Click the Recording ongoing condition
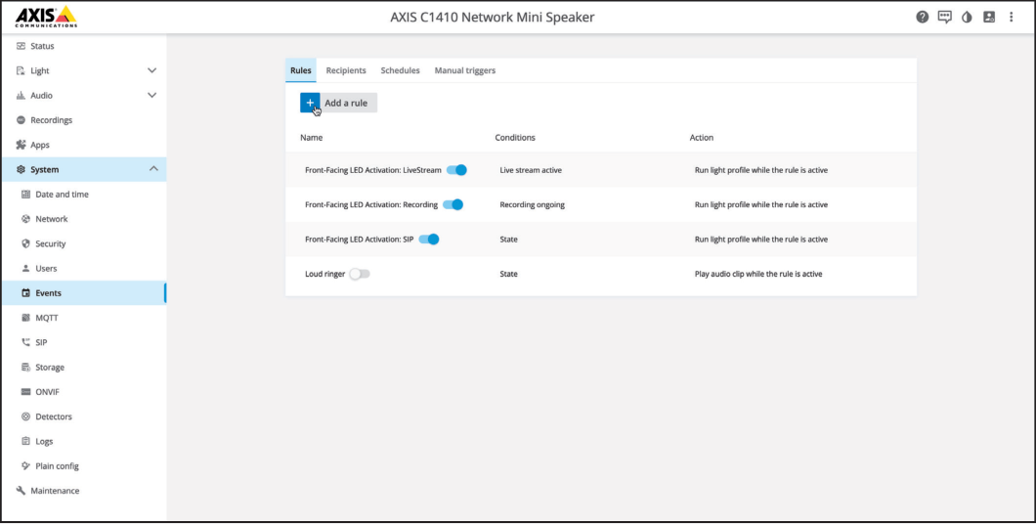The image size is (1036, 525). [533, 205]
